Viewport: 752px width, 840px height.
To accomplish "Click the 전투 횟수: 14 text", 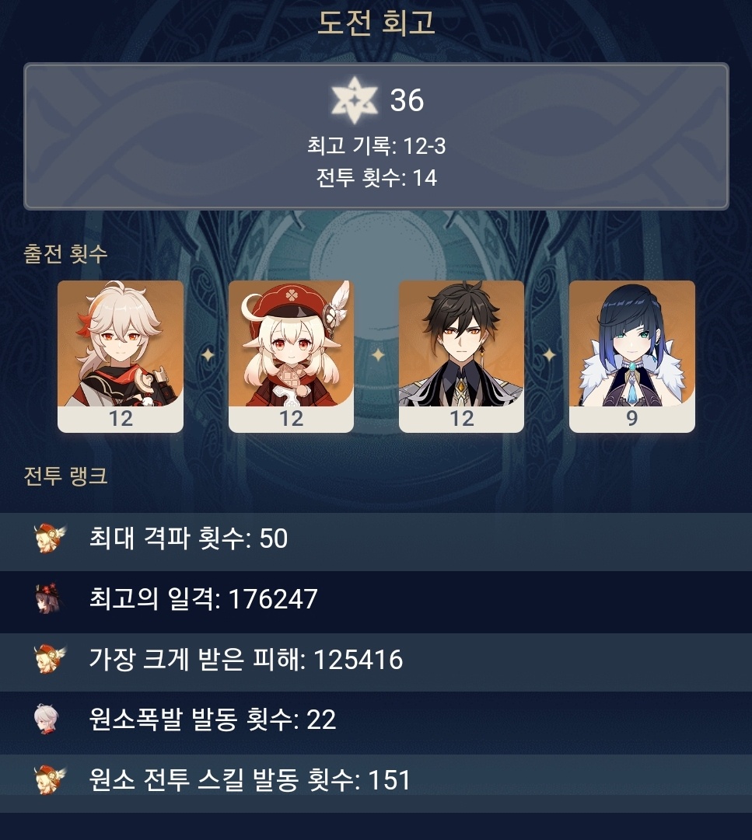I will pos(376,178).
